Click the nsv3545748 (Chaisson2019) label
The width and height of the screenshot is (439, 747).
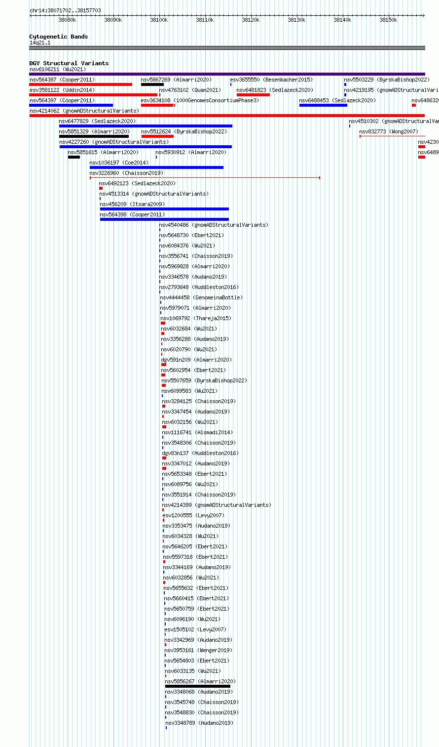[202, 702]
